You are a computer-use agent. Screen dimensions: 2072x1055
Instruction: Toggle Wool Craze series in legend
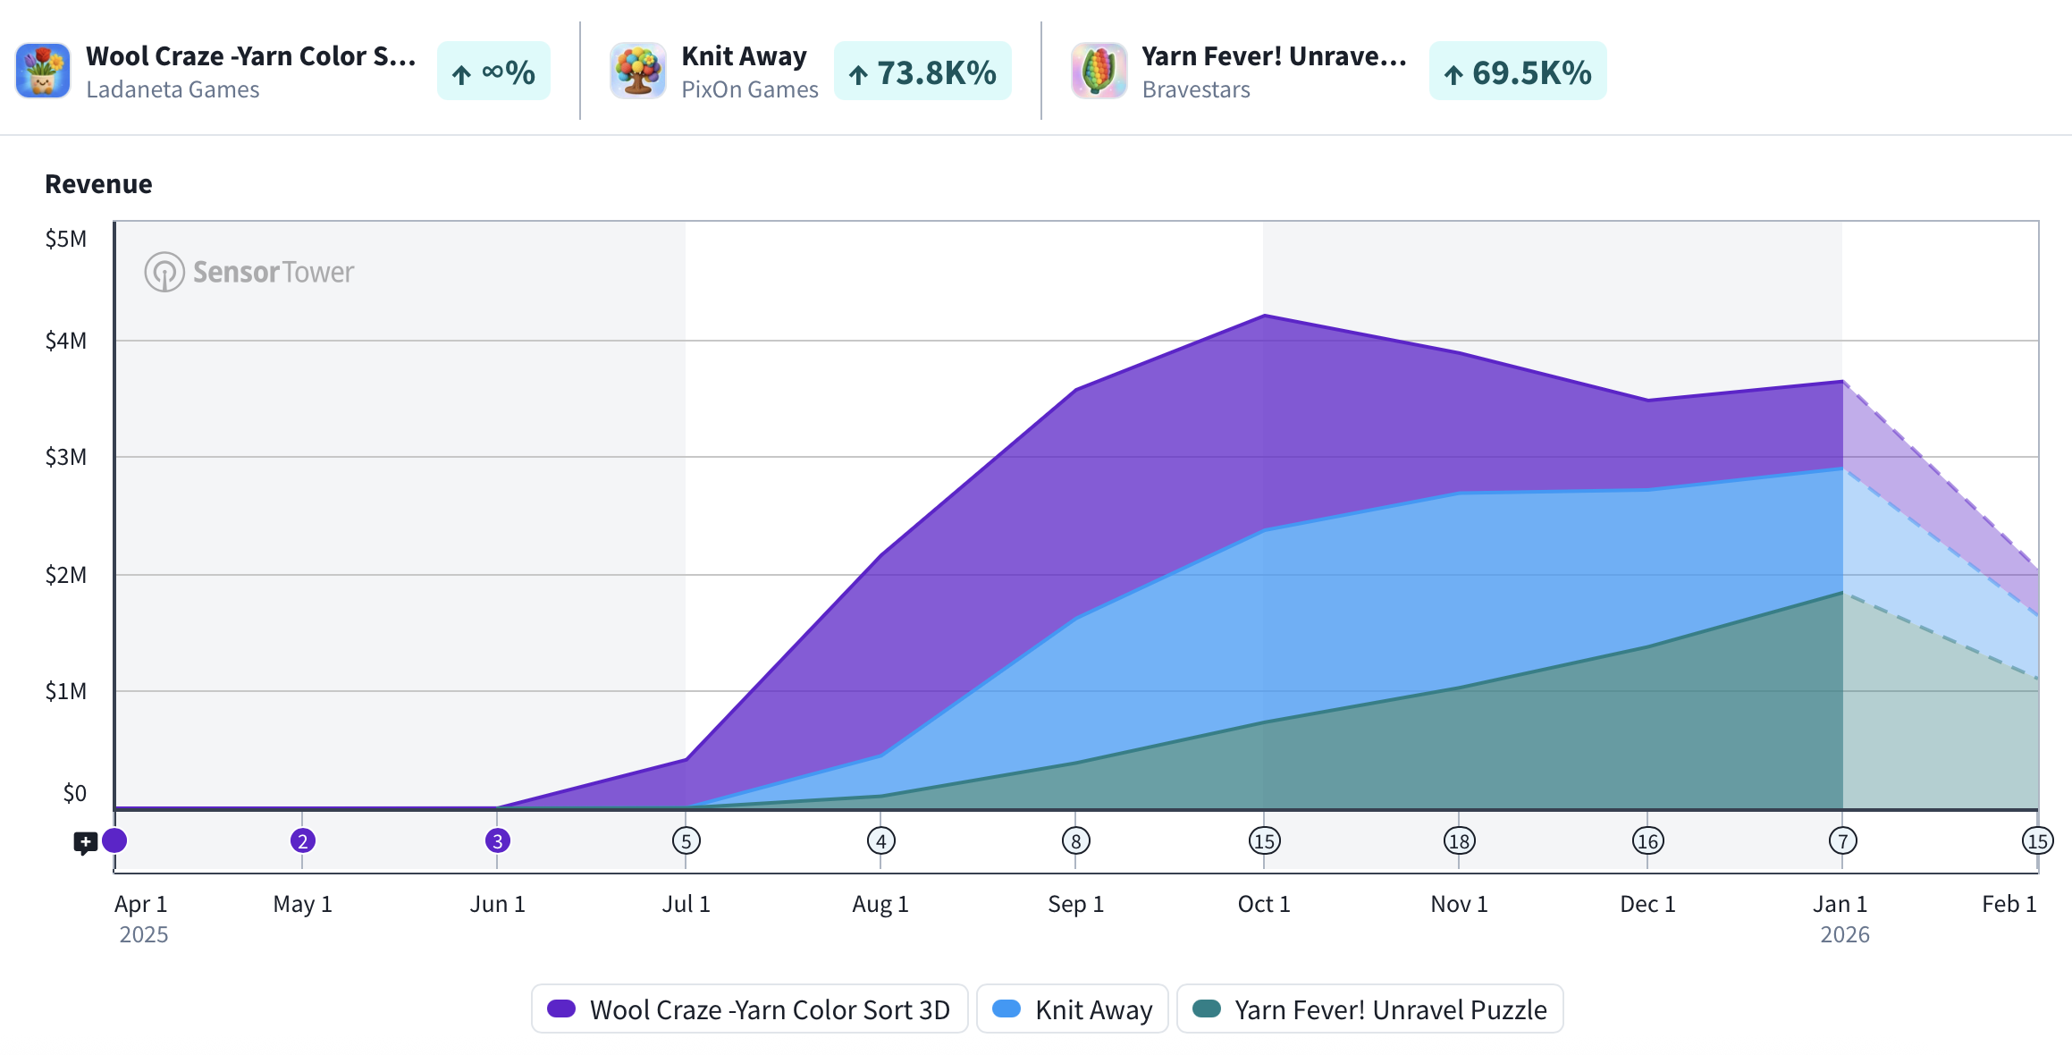click(749, 1009)
